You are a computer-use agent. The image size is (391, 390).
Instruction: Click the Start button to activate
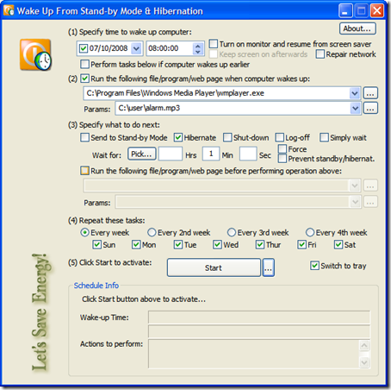(x=214, y=267)
